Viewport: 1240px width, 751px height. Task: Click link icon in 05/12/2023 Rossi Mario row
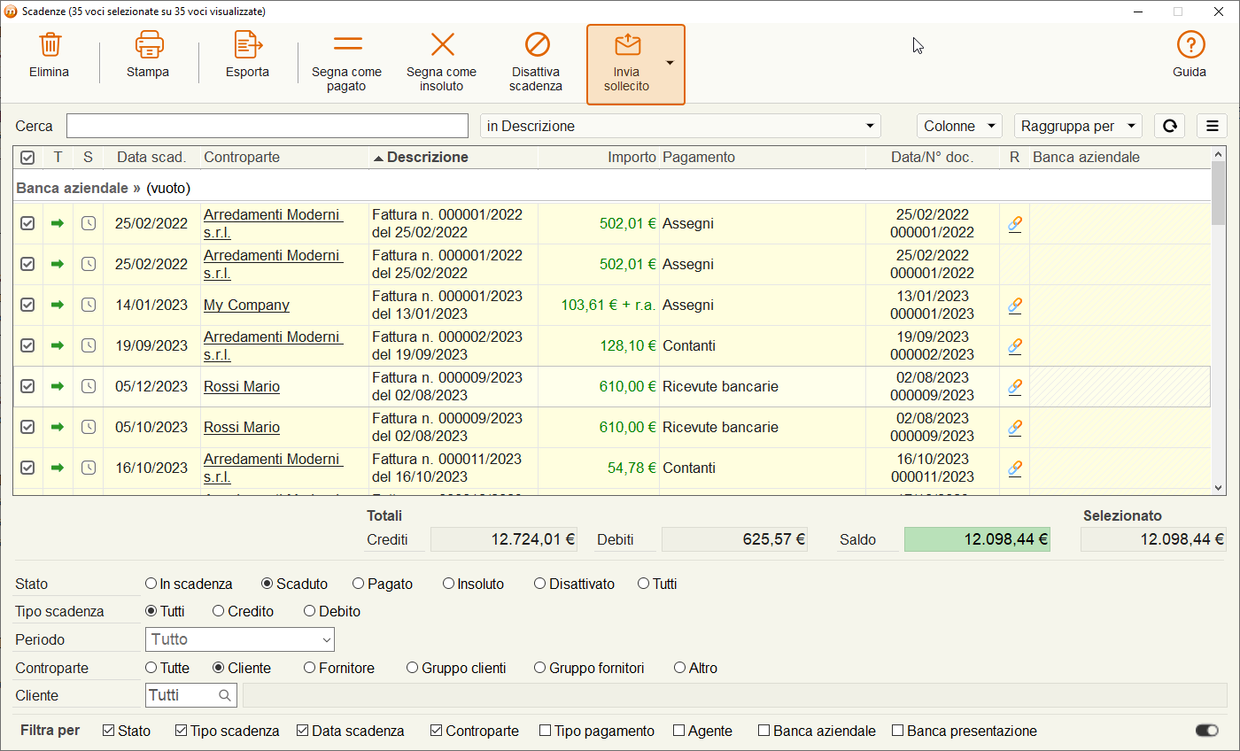tap(1015, 387)
